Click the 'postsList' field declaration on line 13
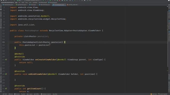 pyautogui.click(x=42, y=36)
